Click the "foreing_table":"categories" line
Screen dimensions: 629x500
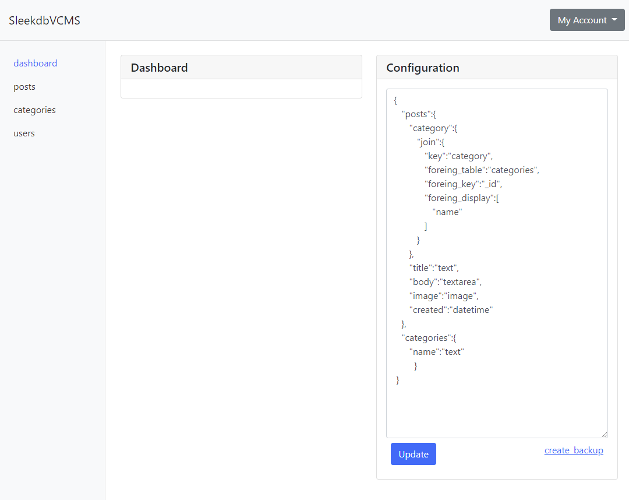482,170
